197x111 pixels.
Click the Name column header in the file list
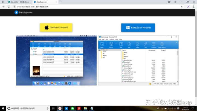(x=124, y=50)
